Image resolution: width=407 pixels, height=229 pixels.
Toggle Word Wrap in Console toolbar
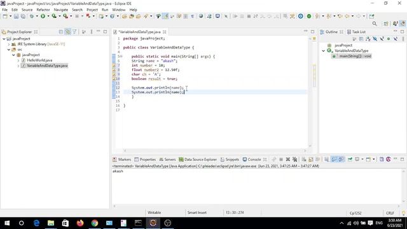pyautogui.click(x=318, y=160)
